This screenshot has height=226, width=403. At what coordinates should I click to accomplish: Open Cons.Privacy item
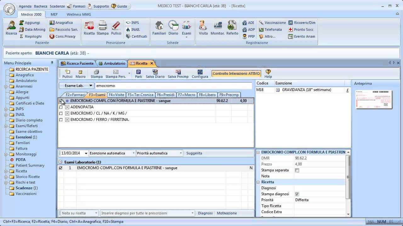pos(63,36)
